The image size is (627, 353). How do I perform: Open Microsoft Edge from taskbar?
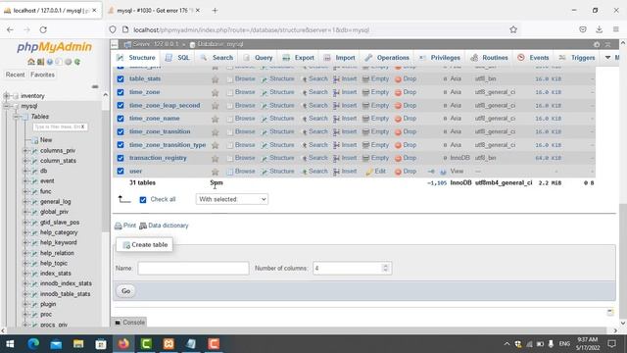point(33,344)
